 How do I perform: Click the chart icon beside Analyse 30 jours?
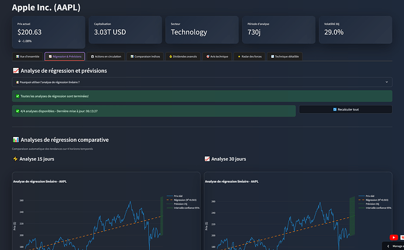(207, 159)
